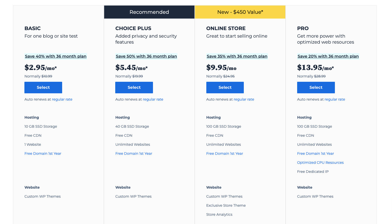Click the 'New - $450 Value*' banner

(x=240, y=12)
